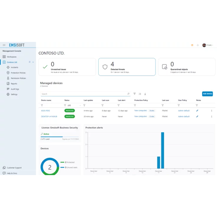This screenshot has height=217, width=217.
Task: Toggle the filter row icon
Action: click(135, 94)
